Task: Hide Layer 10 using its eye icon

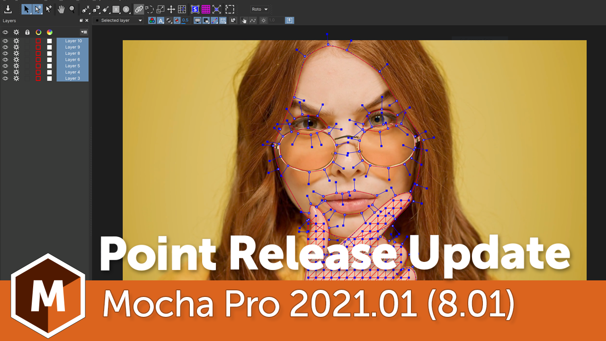Action: [5, 41]
